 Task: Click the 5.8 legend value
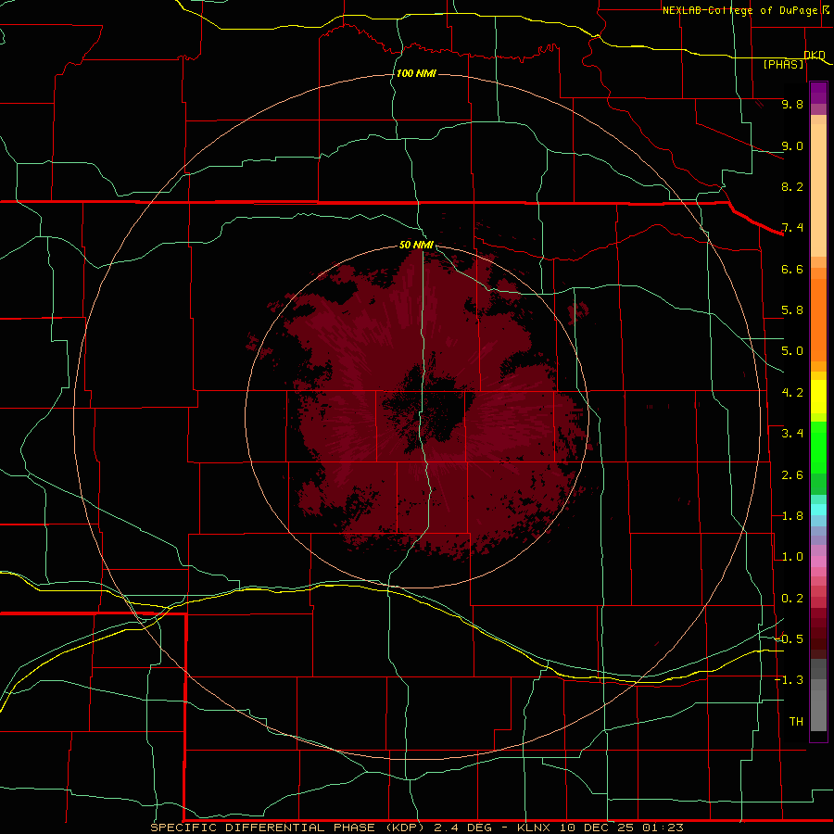(x=792, y=310)
